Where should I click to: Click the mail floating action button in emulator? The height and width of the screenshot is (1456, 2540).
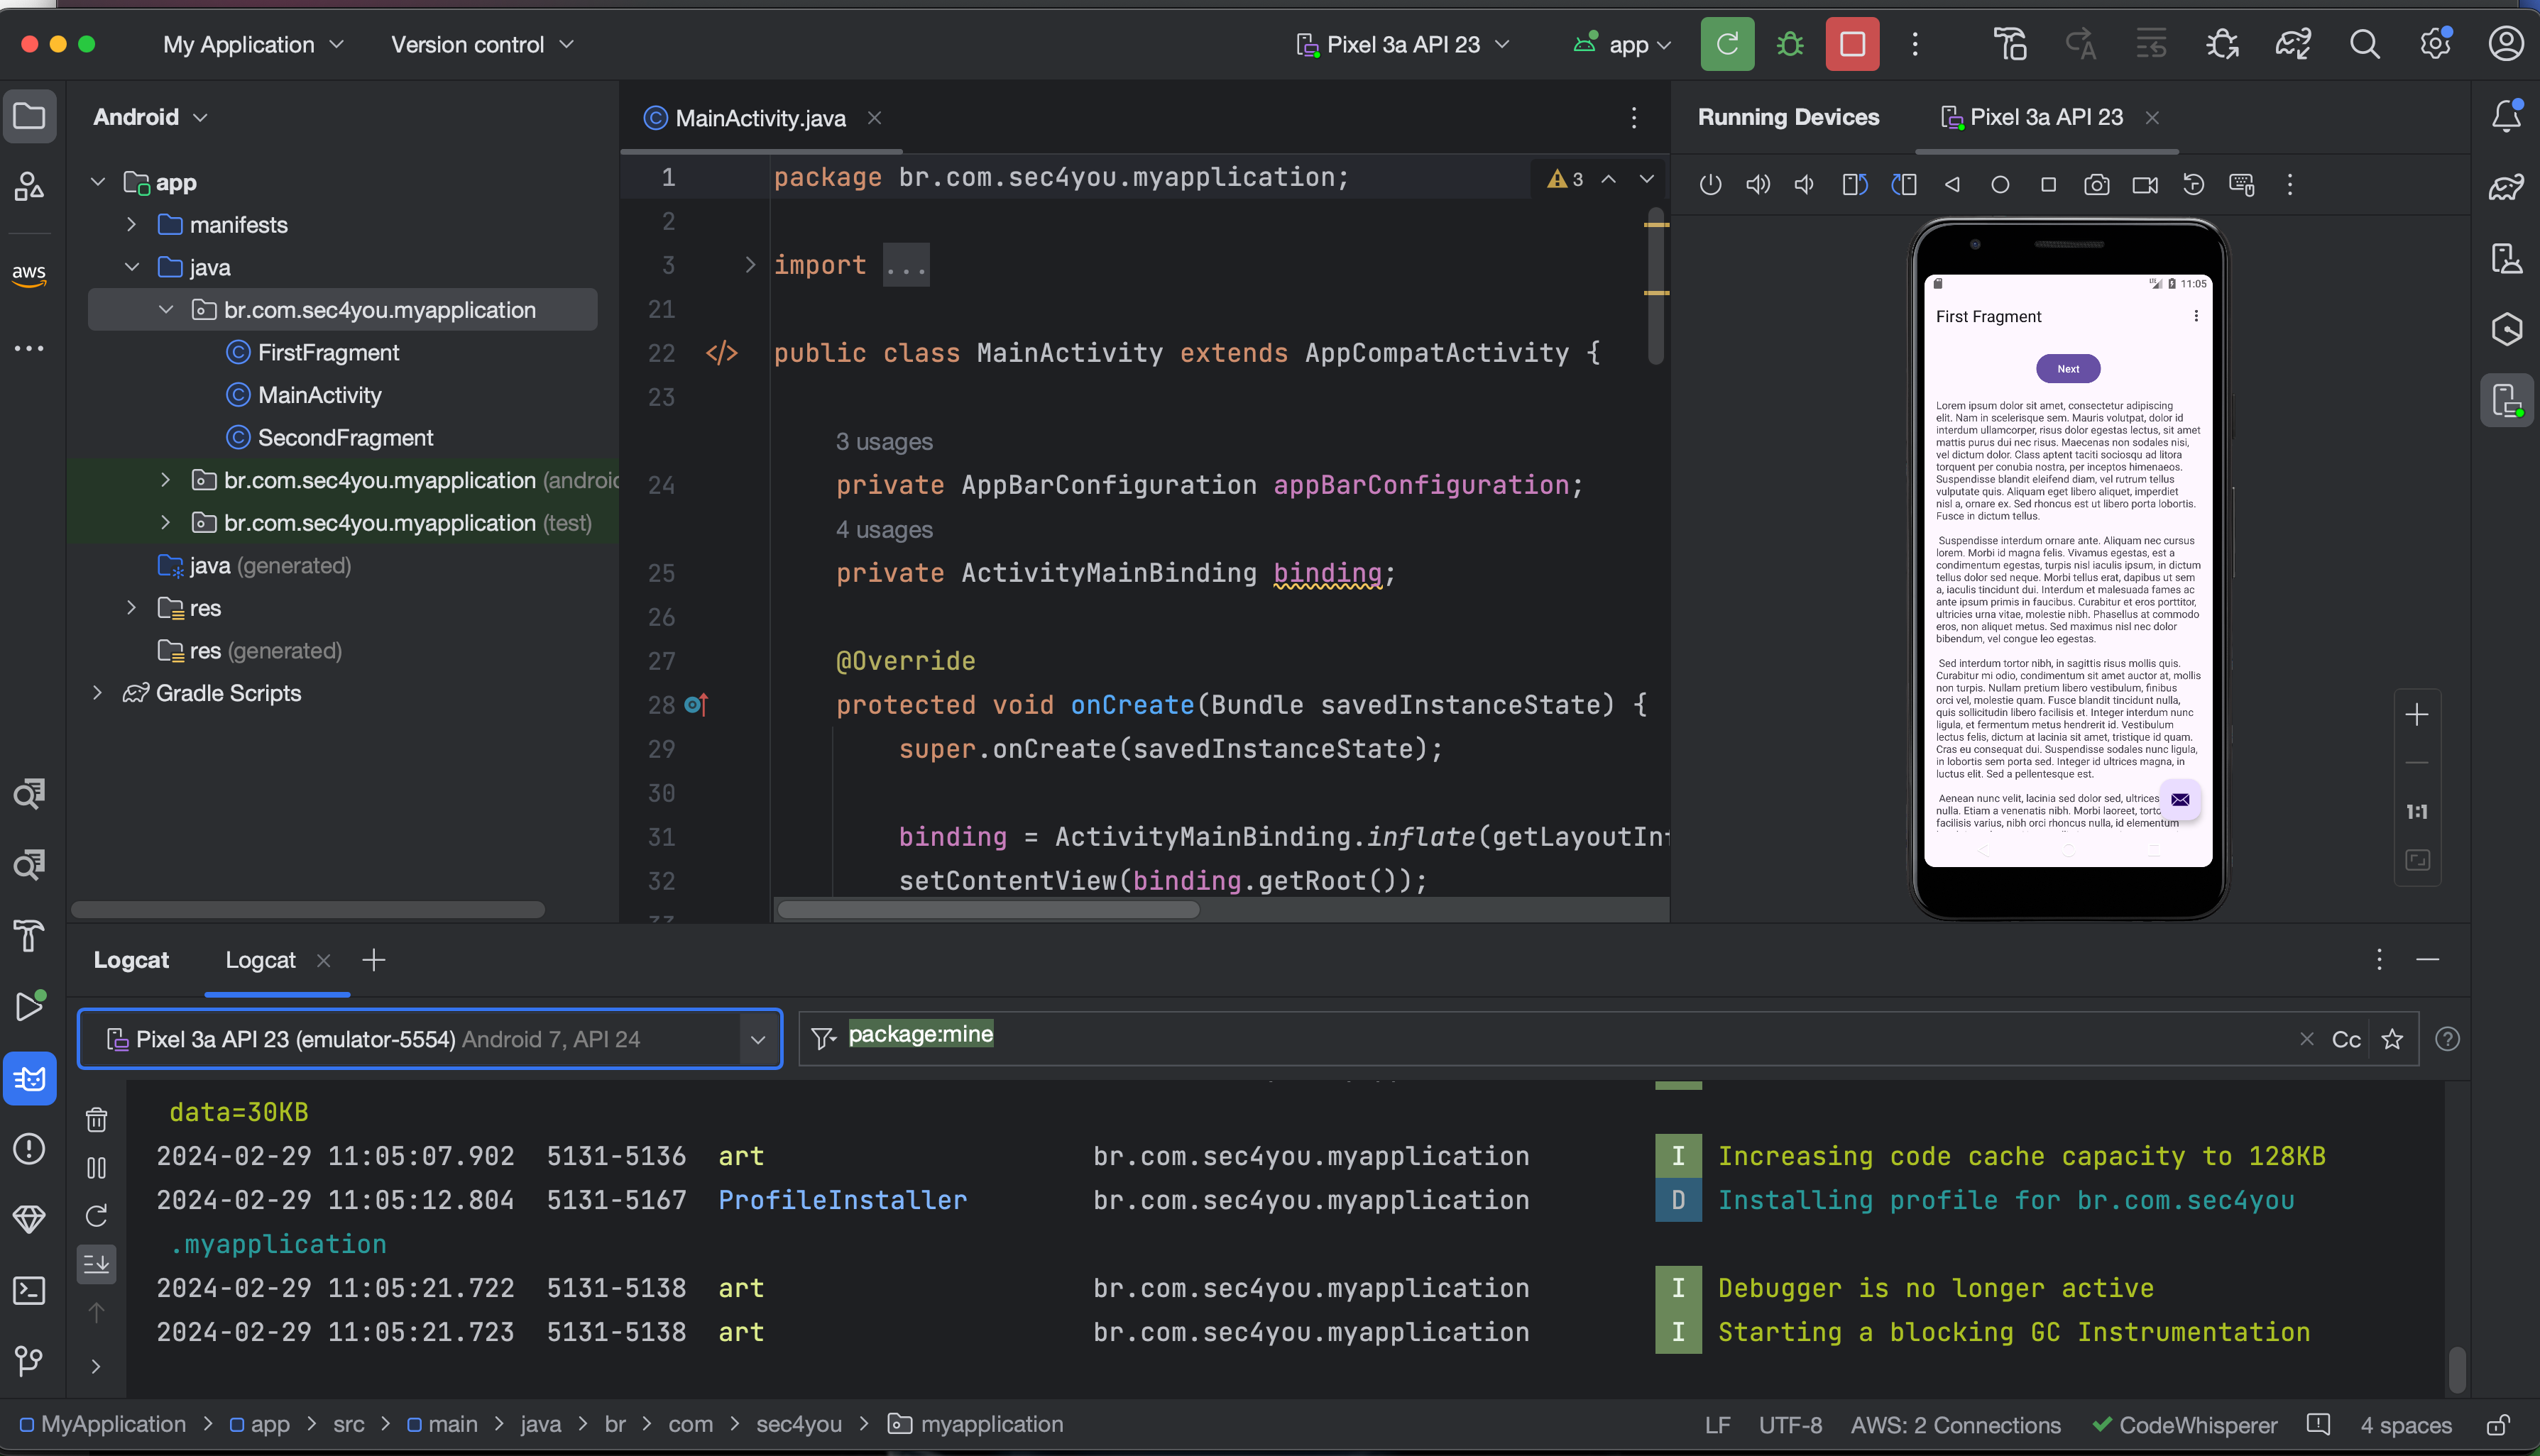click(2179, 799)
